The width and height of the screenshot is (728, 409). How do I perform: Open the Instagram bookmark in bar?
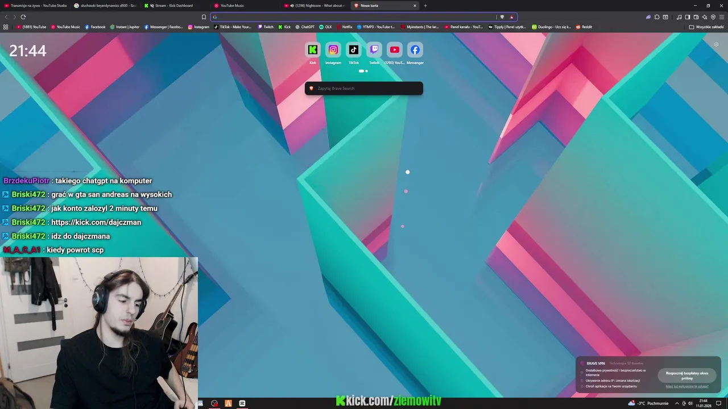point(198,27)
